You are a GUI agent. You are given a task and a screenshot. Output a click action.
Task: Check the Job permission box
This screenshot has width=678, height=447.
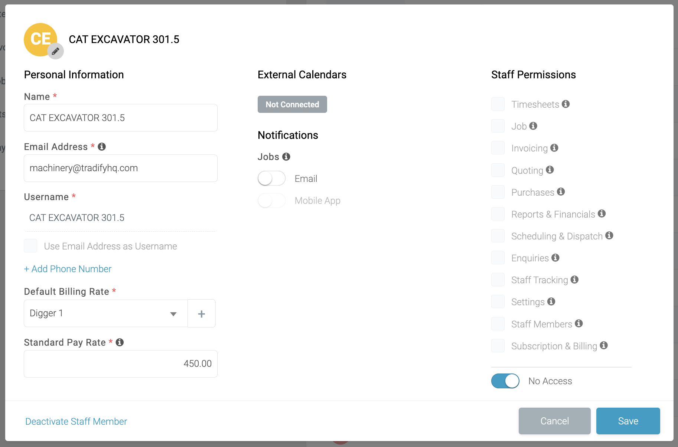coord(498,126)
